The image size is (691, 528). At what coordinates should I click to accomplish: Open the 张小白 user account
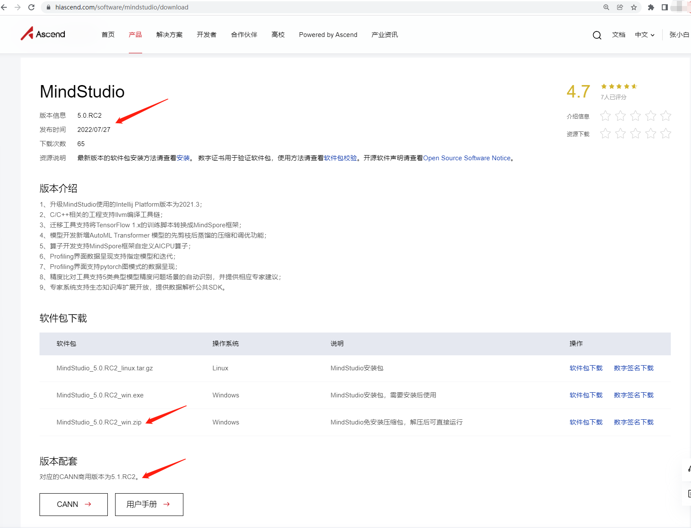point(679,35)
